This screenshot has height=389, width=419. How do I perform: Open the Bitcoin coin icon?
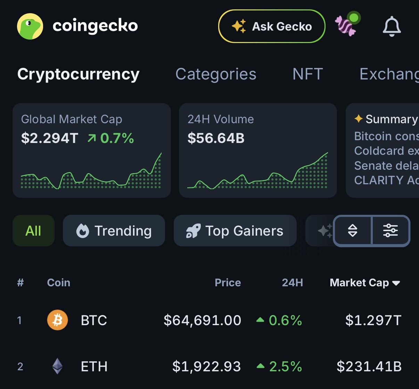(x=57, y=320)
